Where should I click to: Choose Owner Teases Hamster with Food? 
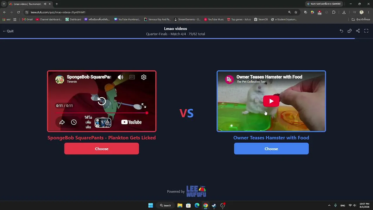(271, 149)
